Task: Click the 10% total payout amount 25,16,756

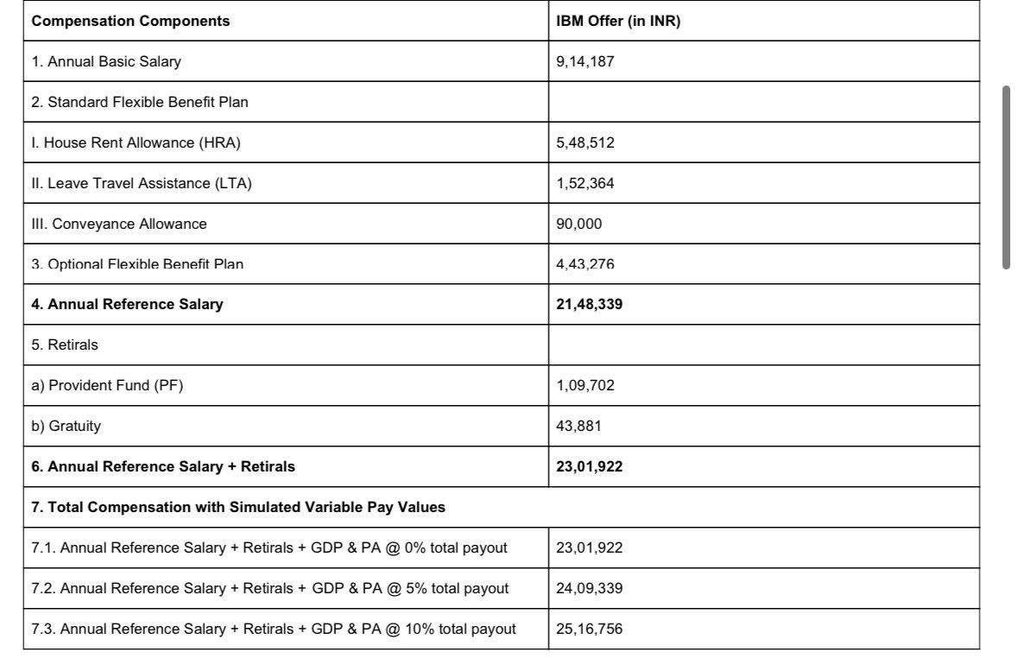Action: (590, 629)
